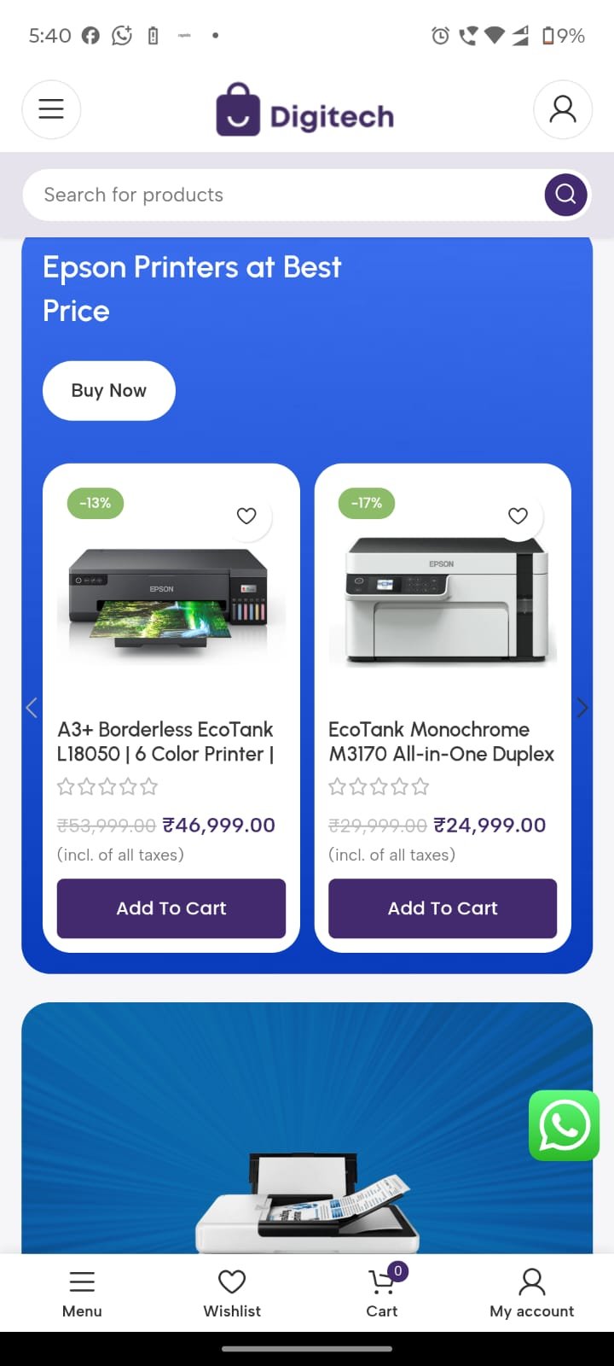The height and width of the screenshot is (1366, 614).
Task: Tap the Digitech logo
Action: [305, 109]
